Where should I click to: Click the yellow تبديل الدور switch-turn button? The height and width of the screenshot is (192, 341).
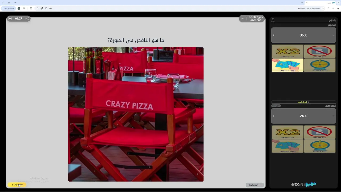[303, 102]
